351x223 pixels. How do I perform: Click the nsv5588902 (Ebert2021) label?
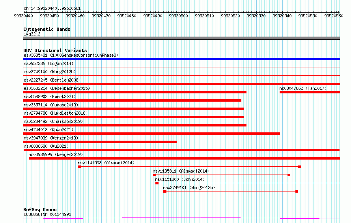(50, 97)
